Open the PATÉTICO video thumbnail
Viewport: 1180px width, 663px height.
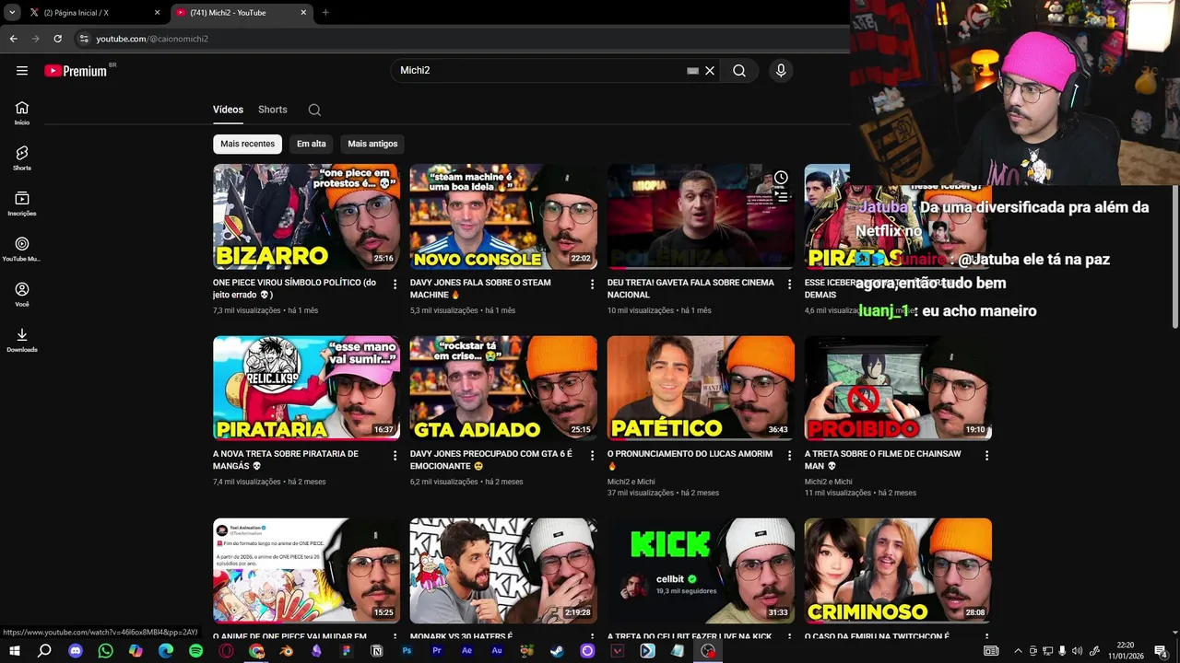pos(701,388)
